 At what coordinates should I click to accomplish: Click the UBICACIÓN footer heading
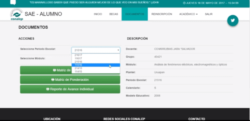coord(52,119)
